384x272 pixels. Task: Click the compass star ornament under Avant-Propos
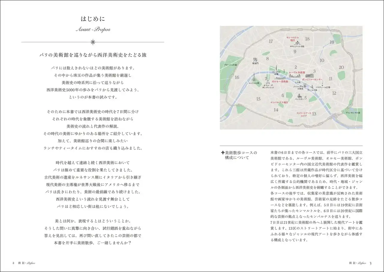(93, 42)
